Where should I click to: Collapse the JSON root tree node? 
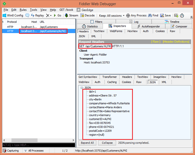(x=82, y=88)
